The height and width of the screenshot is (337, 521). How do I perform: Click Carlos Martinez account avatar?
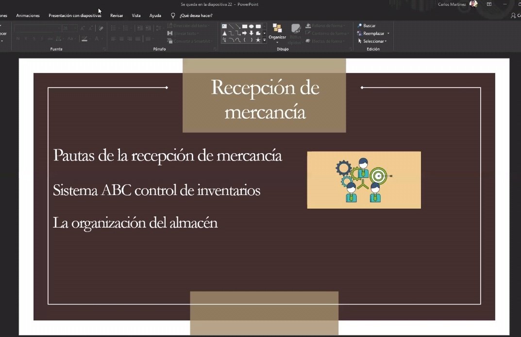click(473, 4)
